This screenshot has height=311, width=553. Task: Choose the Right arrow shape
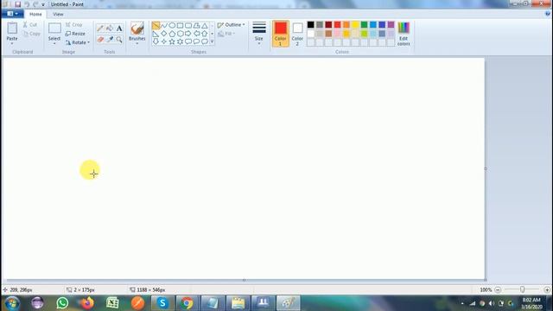(188, 34)
